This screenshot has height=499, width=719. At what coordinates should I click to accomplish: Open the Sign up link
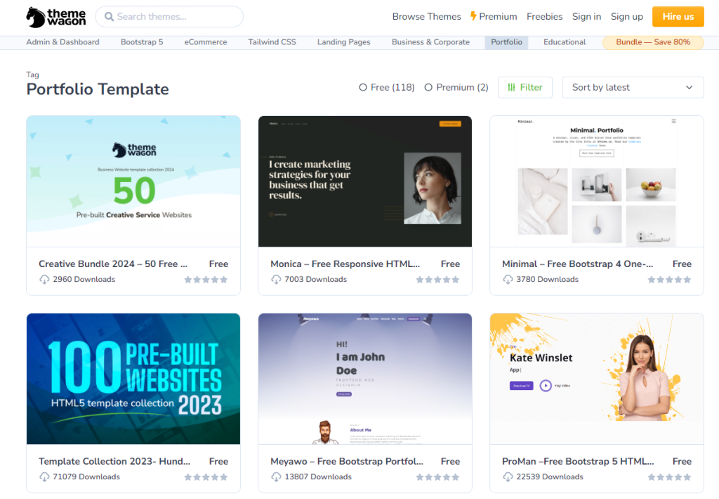click(x=626, y=17)
